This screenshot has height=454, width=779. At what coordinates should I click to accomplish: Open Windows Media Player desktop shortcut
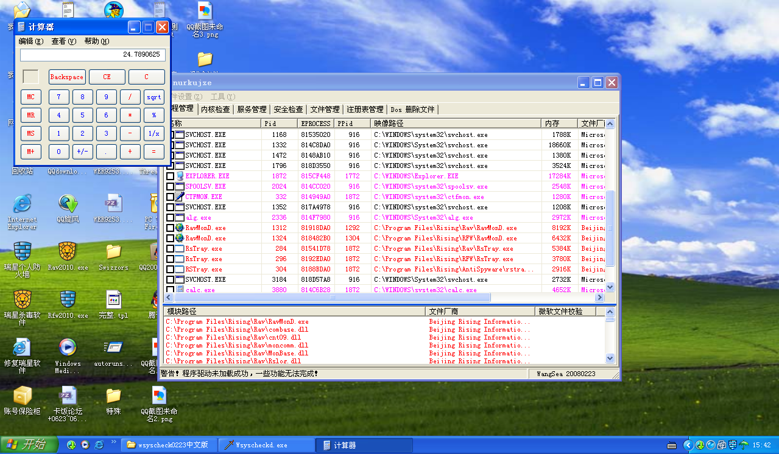point(68,348)
